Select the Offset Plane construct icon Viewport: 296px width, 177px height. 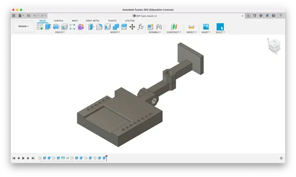click(174, 27)
